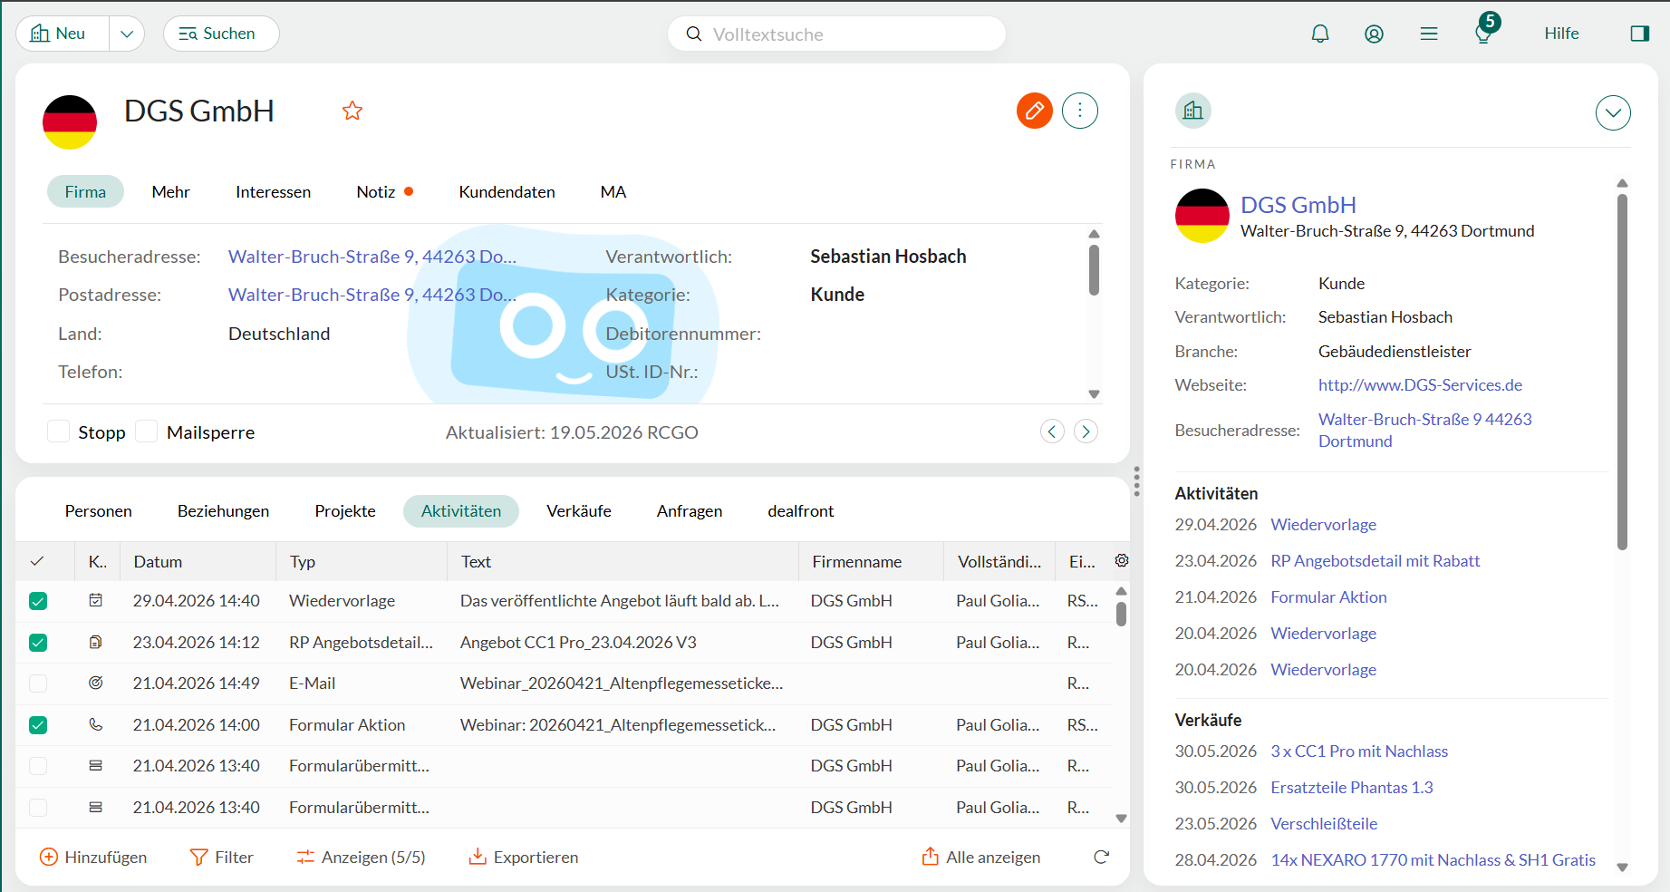Click the DGS GmbH German flag logo
The image size is (1670, 892).
point(70,122)
